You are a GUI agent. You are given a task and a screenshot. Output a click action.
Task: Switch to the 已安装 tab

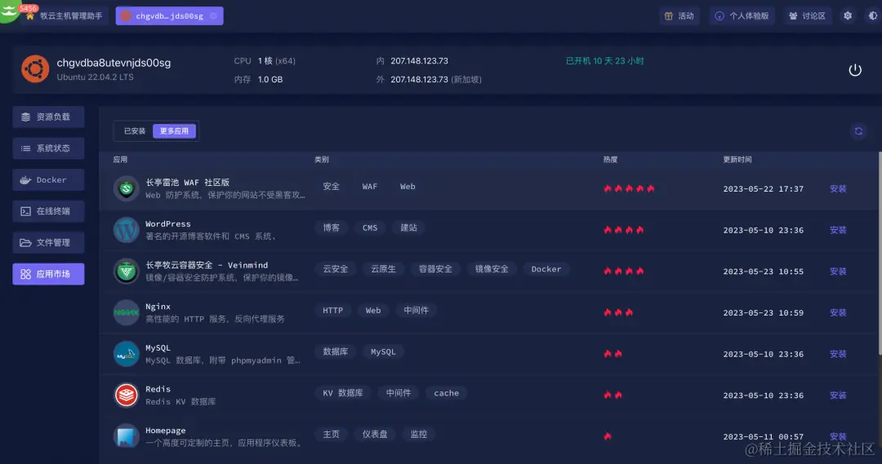pyautogui.click(x=135, y=131)
